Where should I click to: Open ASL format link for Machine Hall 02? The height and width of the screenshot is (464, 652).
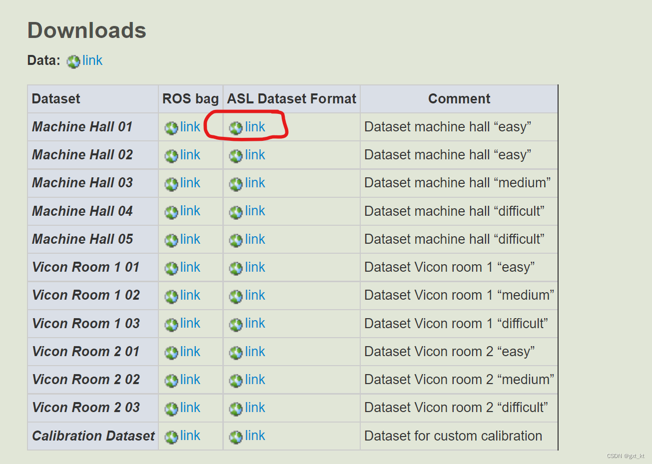click(255, 155)
